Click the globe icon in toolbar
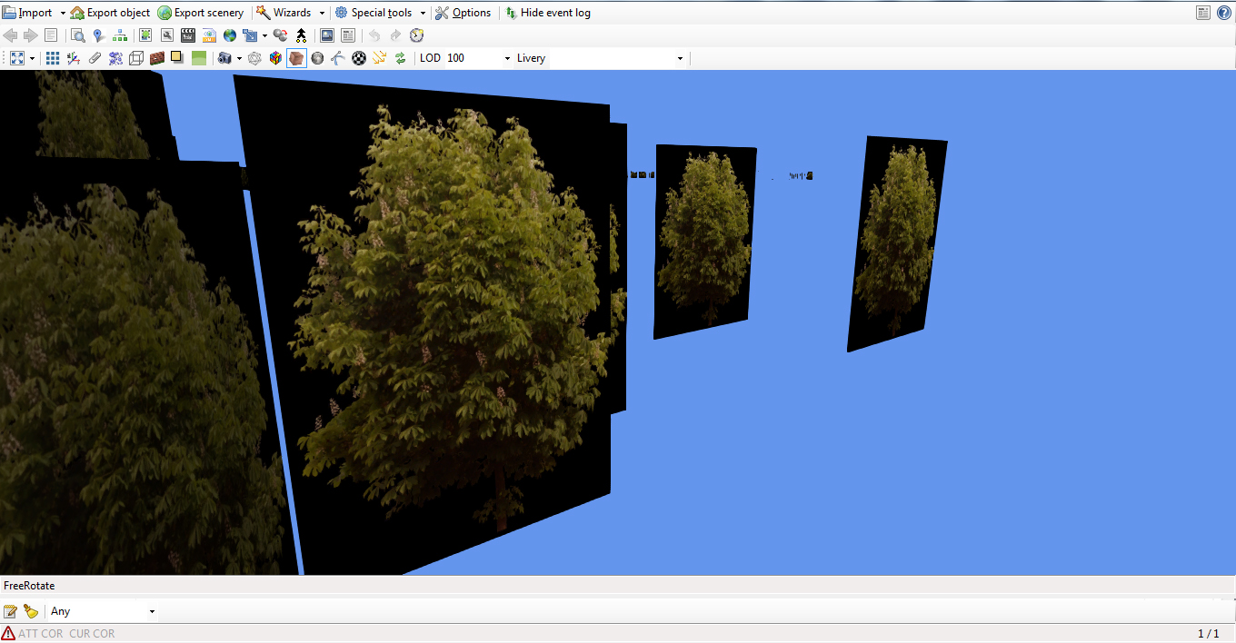1236x643 pixels. tap(230, 35)
